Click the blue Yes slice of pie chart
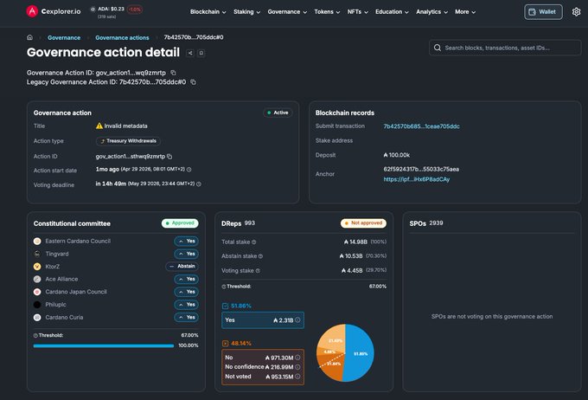Image resolution: width=588 pixels, height=400 pixels. coord(360,353)
